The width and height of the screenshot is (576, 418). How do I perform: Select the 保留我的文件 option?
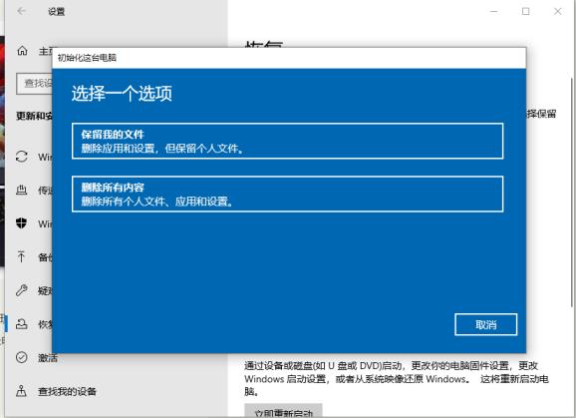(x=287, y=142)
